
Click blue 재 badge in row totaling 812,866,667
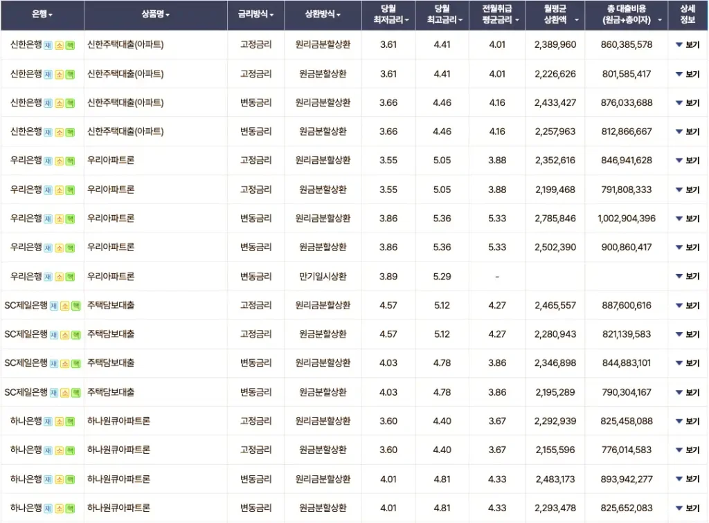48,132
